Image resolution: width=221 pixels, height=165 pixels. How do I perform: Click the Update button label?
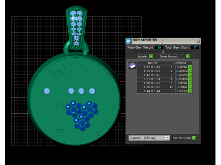pyautogui.click(x=142, y=56)
